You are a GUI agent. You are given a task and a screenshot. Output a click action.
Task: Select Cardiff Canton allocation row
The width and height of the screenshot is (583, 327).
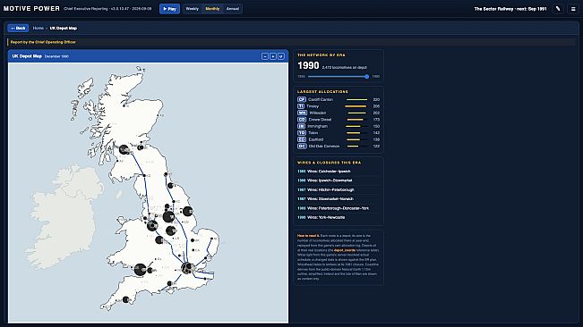(x=339, y=99)
